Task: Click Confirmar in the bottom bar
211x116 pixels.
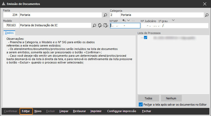Action: pyautogui.click(x=10, y=111)
